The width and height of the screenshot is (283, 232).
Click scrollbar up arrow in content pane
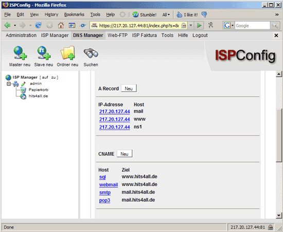279,74
